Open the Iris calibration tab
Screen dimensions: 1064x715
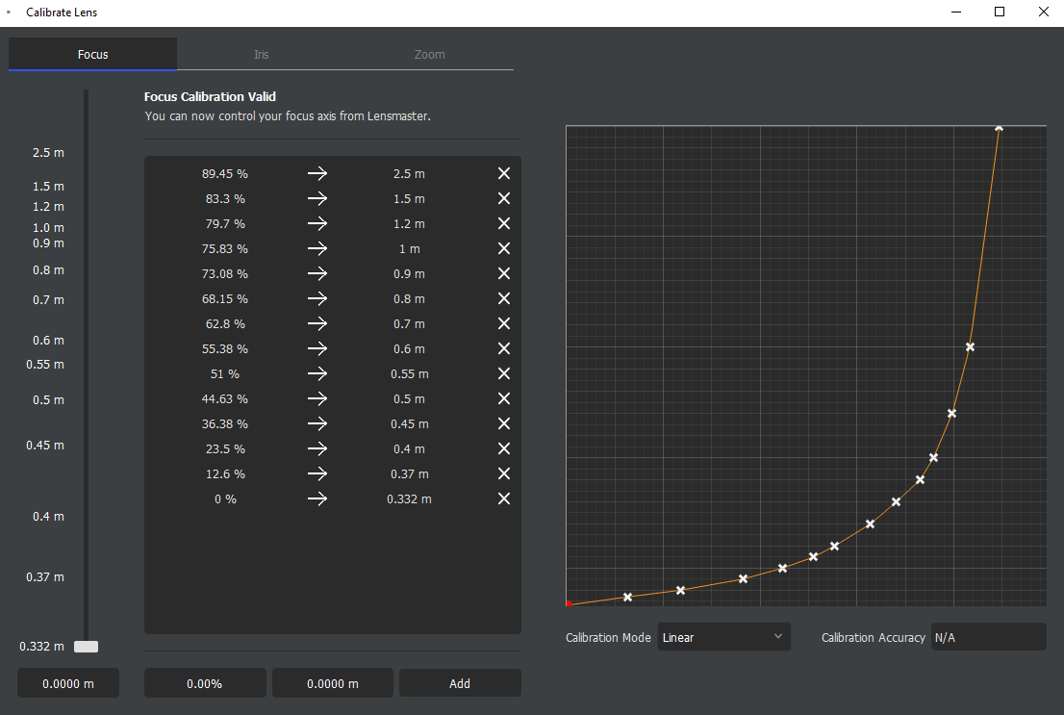tap(262, 54)
